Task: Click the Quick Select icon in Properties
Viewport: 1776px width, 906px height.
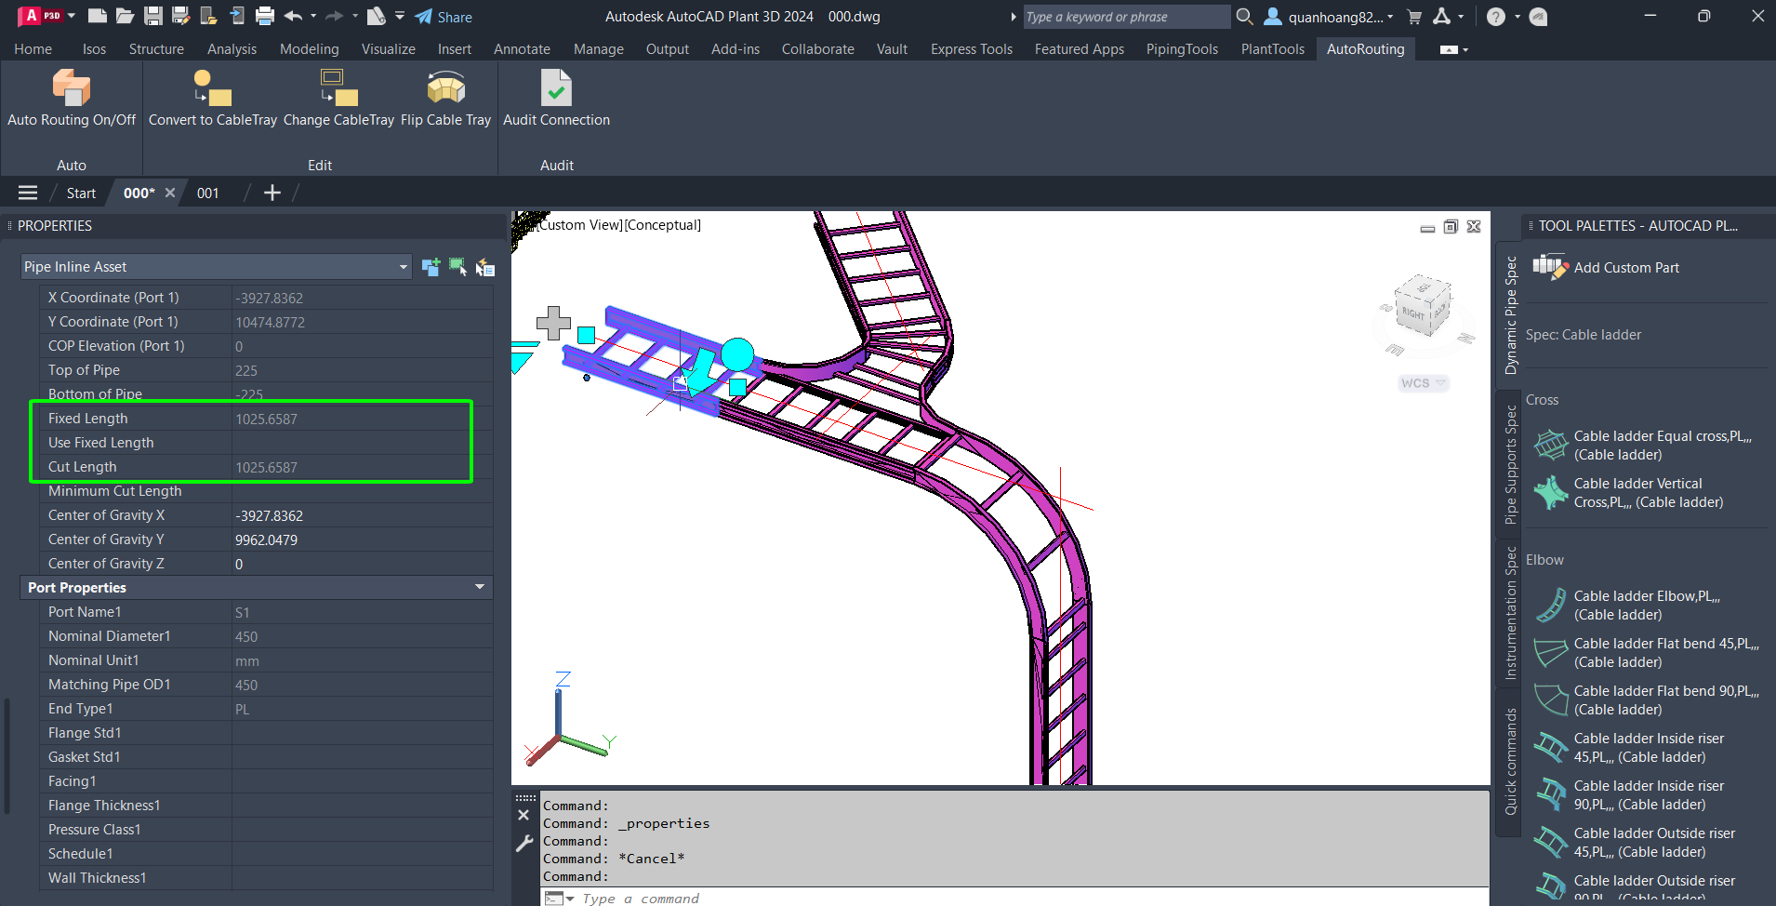Action: (x=484, y=268)
